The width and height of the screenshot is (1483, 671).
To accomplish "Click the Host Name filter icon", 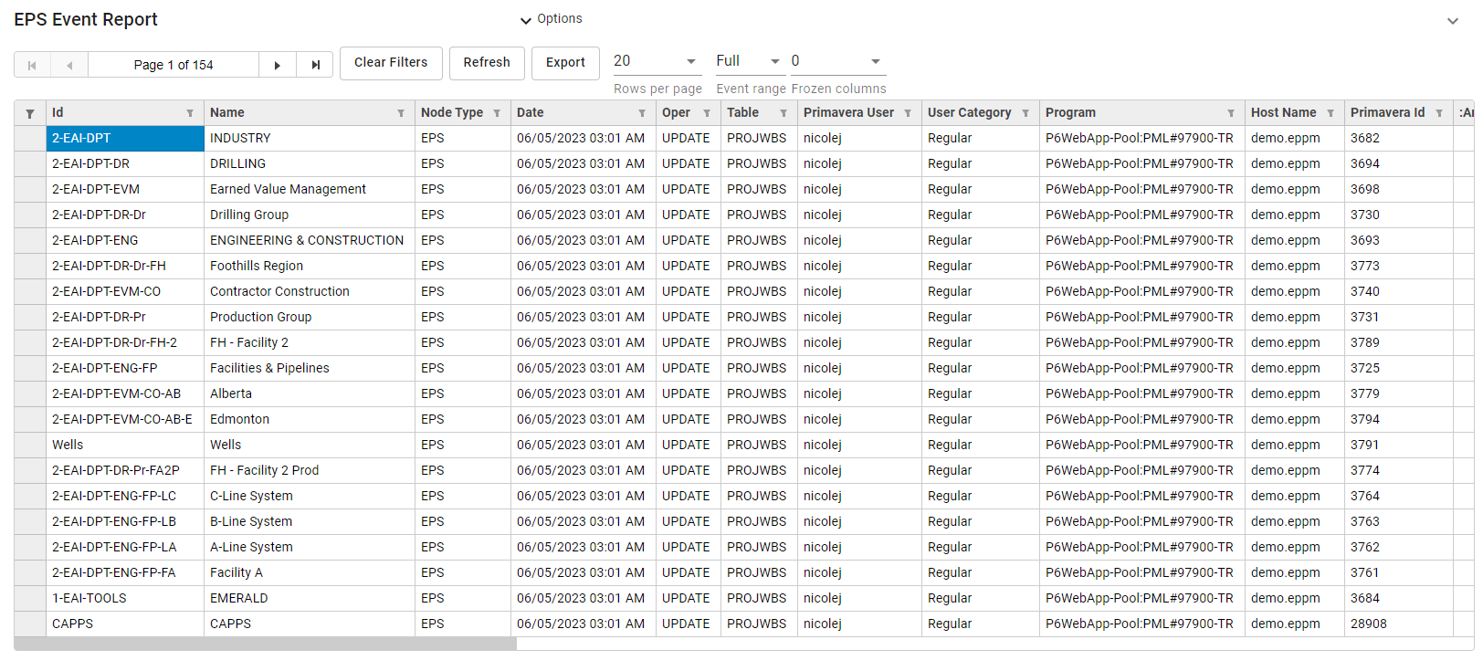I will pyautogui.click(x=1330, y=113).
